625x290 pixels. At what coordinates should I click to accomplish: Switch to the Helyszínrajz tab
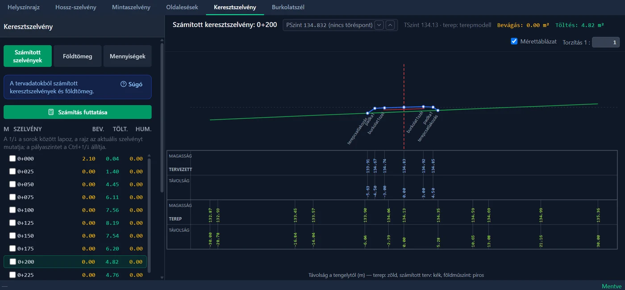tap(24, 7)
